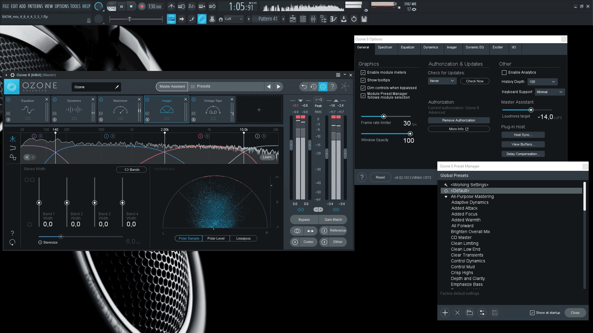Click the Ozone undo icon

pos(304,87)
